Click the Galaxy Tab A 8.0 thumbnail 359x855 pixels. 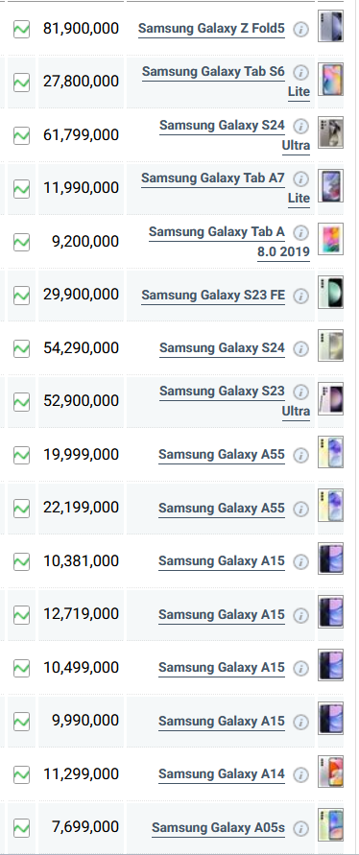(330, 239)
